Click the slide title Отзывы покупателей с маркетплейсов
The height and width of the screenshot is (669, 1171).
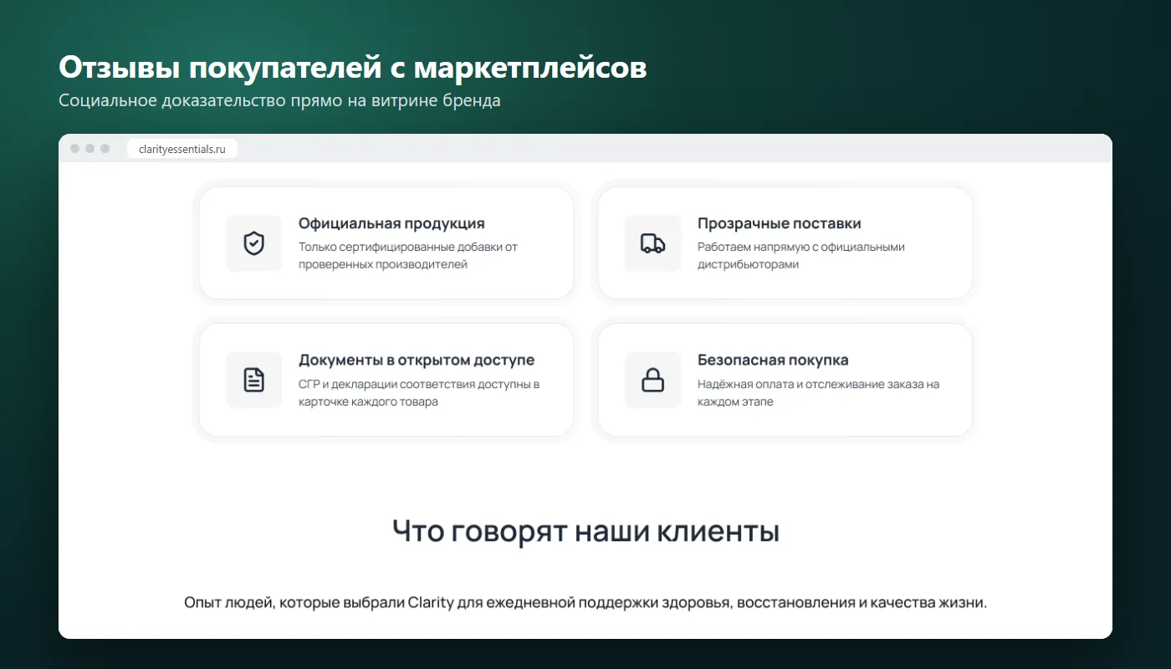353,69
